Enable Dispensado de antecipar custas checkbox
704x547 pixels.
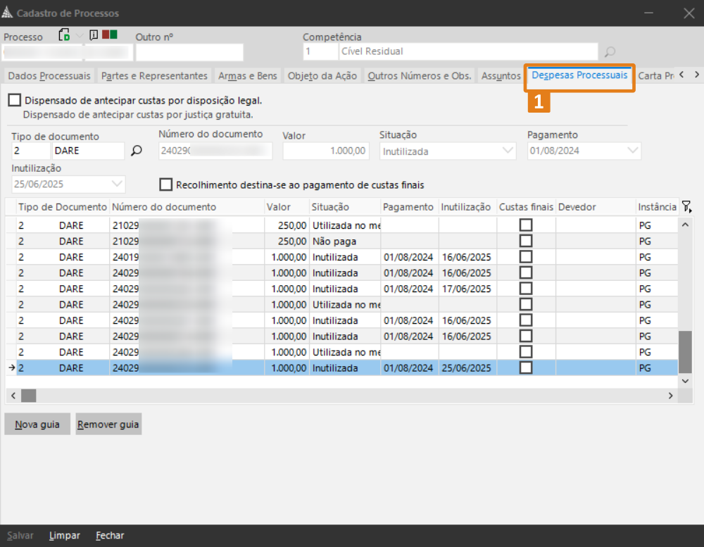point(15,101)
